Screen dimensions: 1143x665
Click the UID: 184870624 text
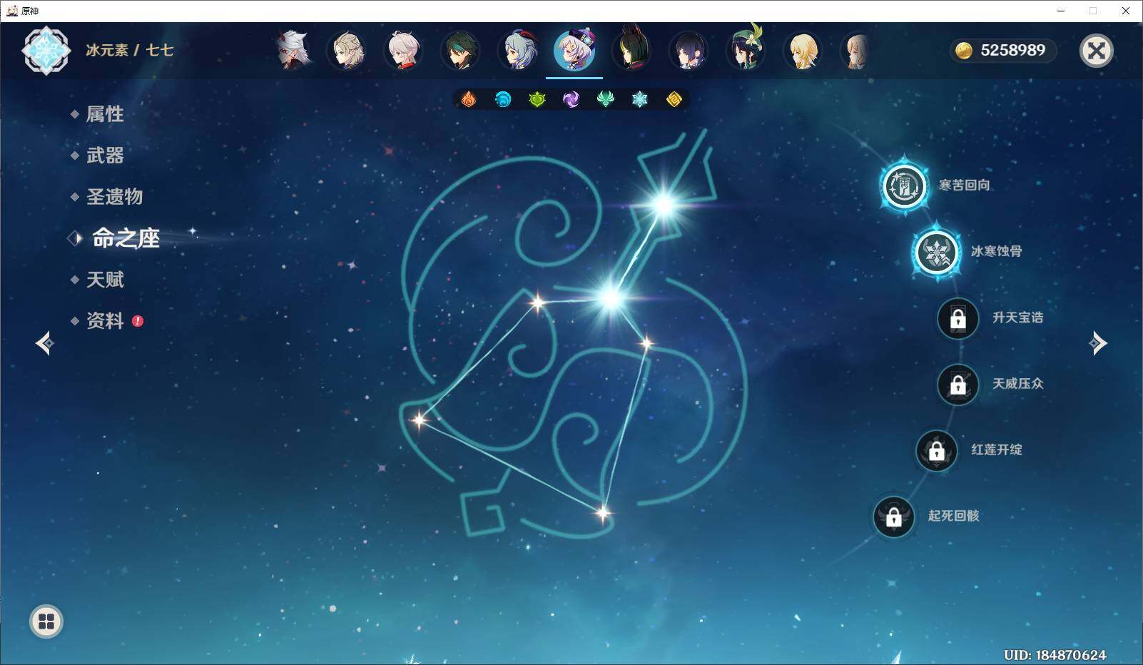[1055, 654]
